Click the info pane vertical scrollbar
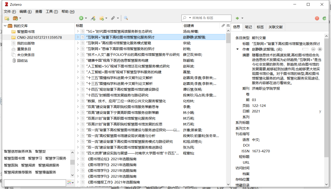331x189 pixels. 326,98
